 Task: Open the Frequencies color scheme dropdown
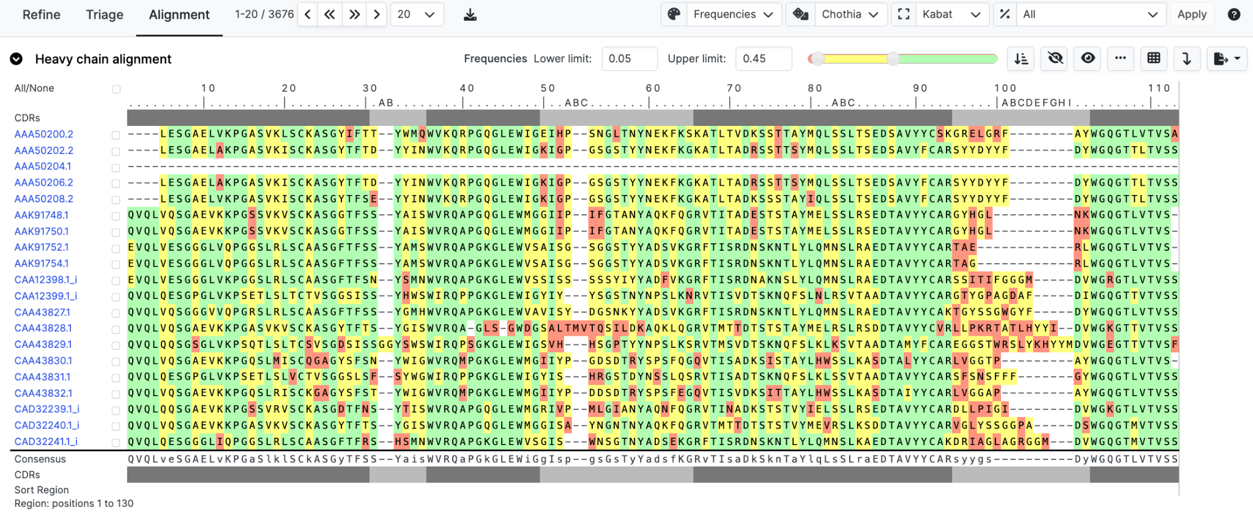click(734, 14)
